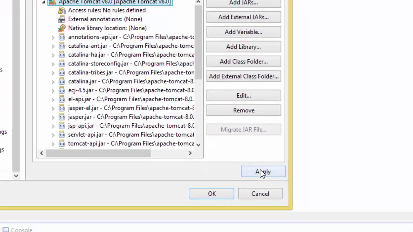Open the Add External JARs... dialog
The width and height of the screenshot is (413, 232).
pyautogui.click(x=244, y=17)
